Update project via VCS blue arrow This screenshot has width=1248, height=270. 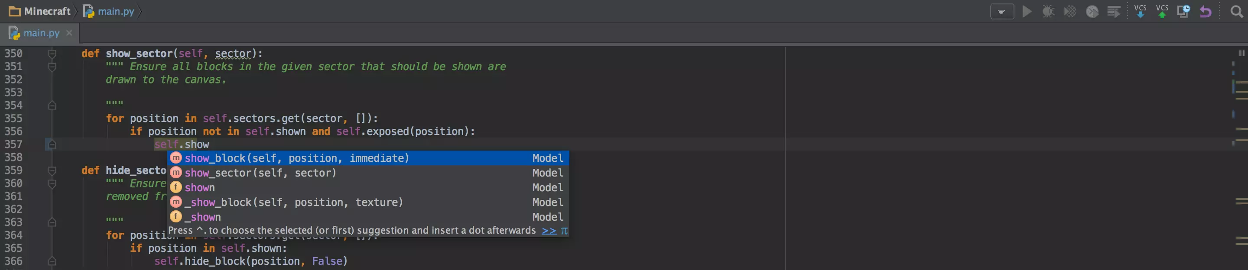[x=1141, y=12]
